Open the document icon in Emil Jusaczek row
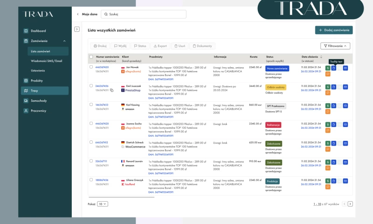This screenshot has width=373, height=224. pyautogui.click(x=334, y=87)
